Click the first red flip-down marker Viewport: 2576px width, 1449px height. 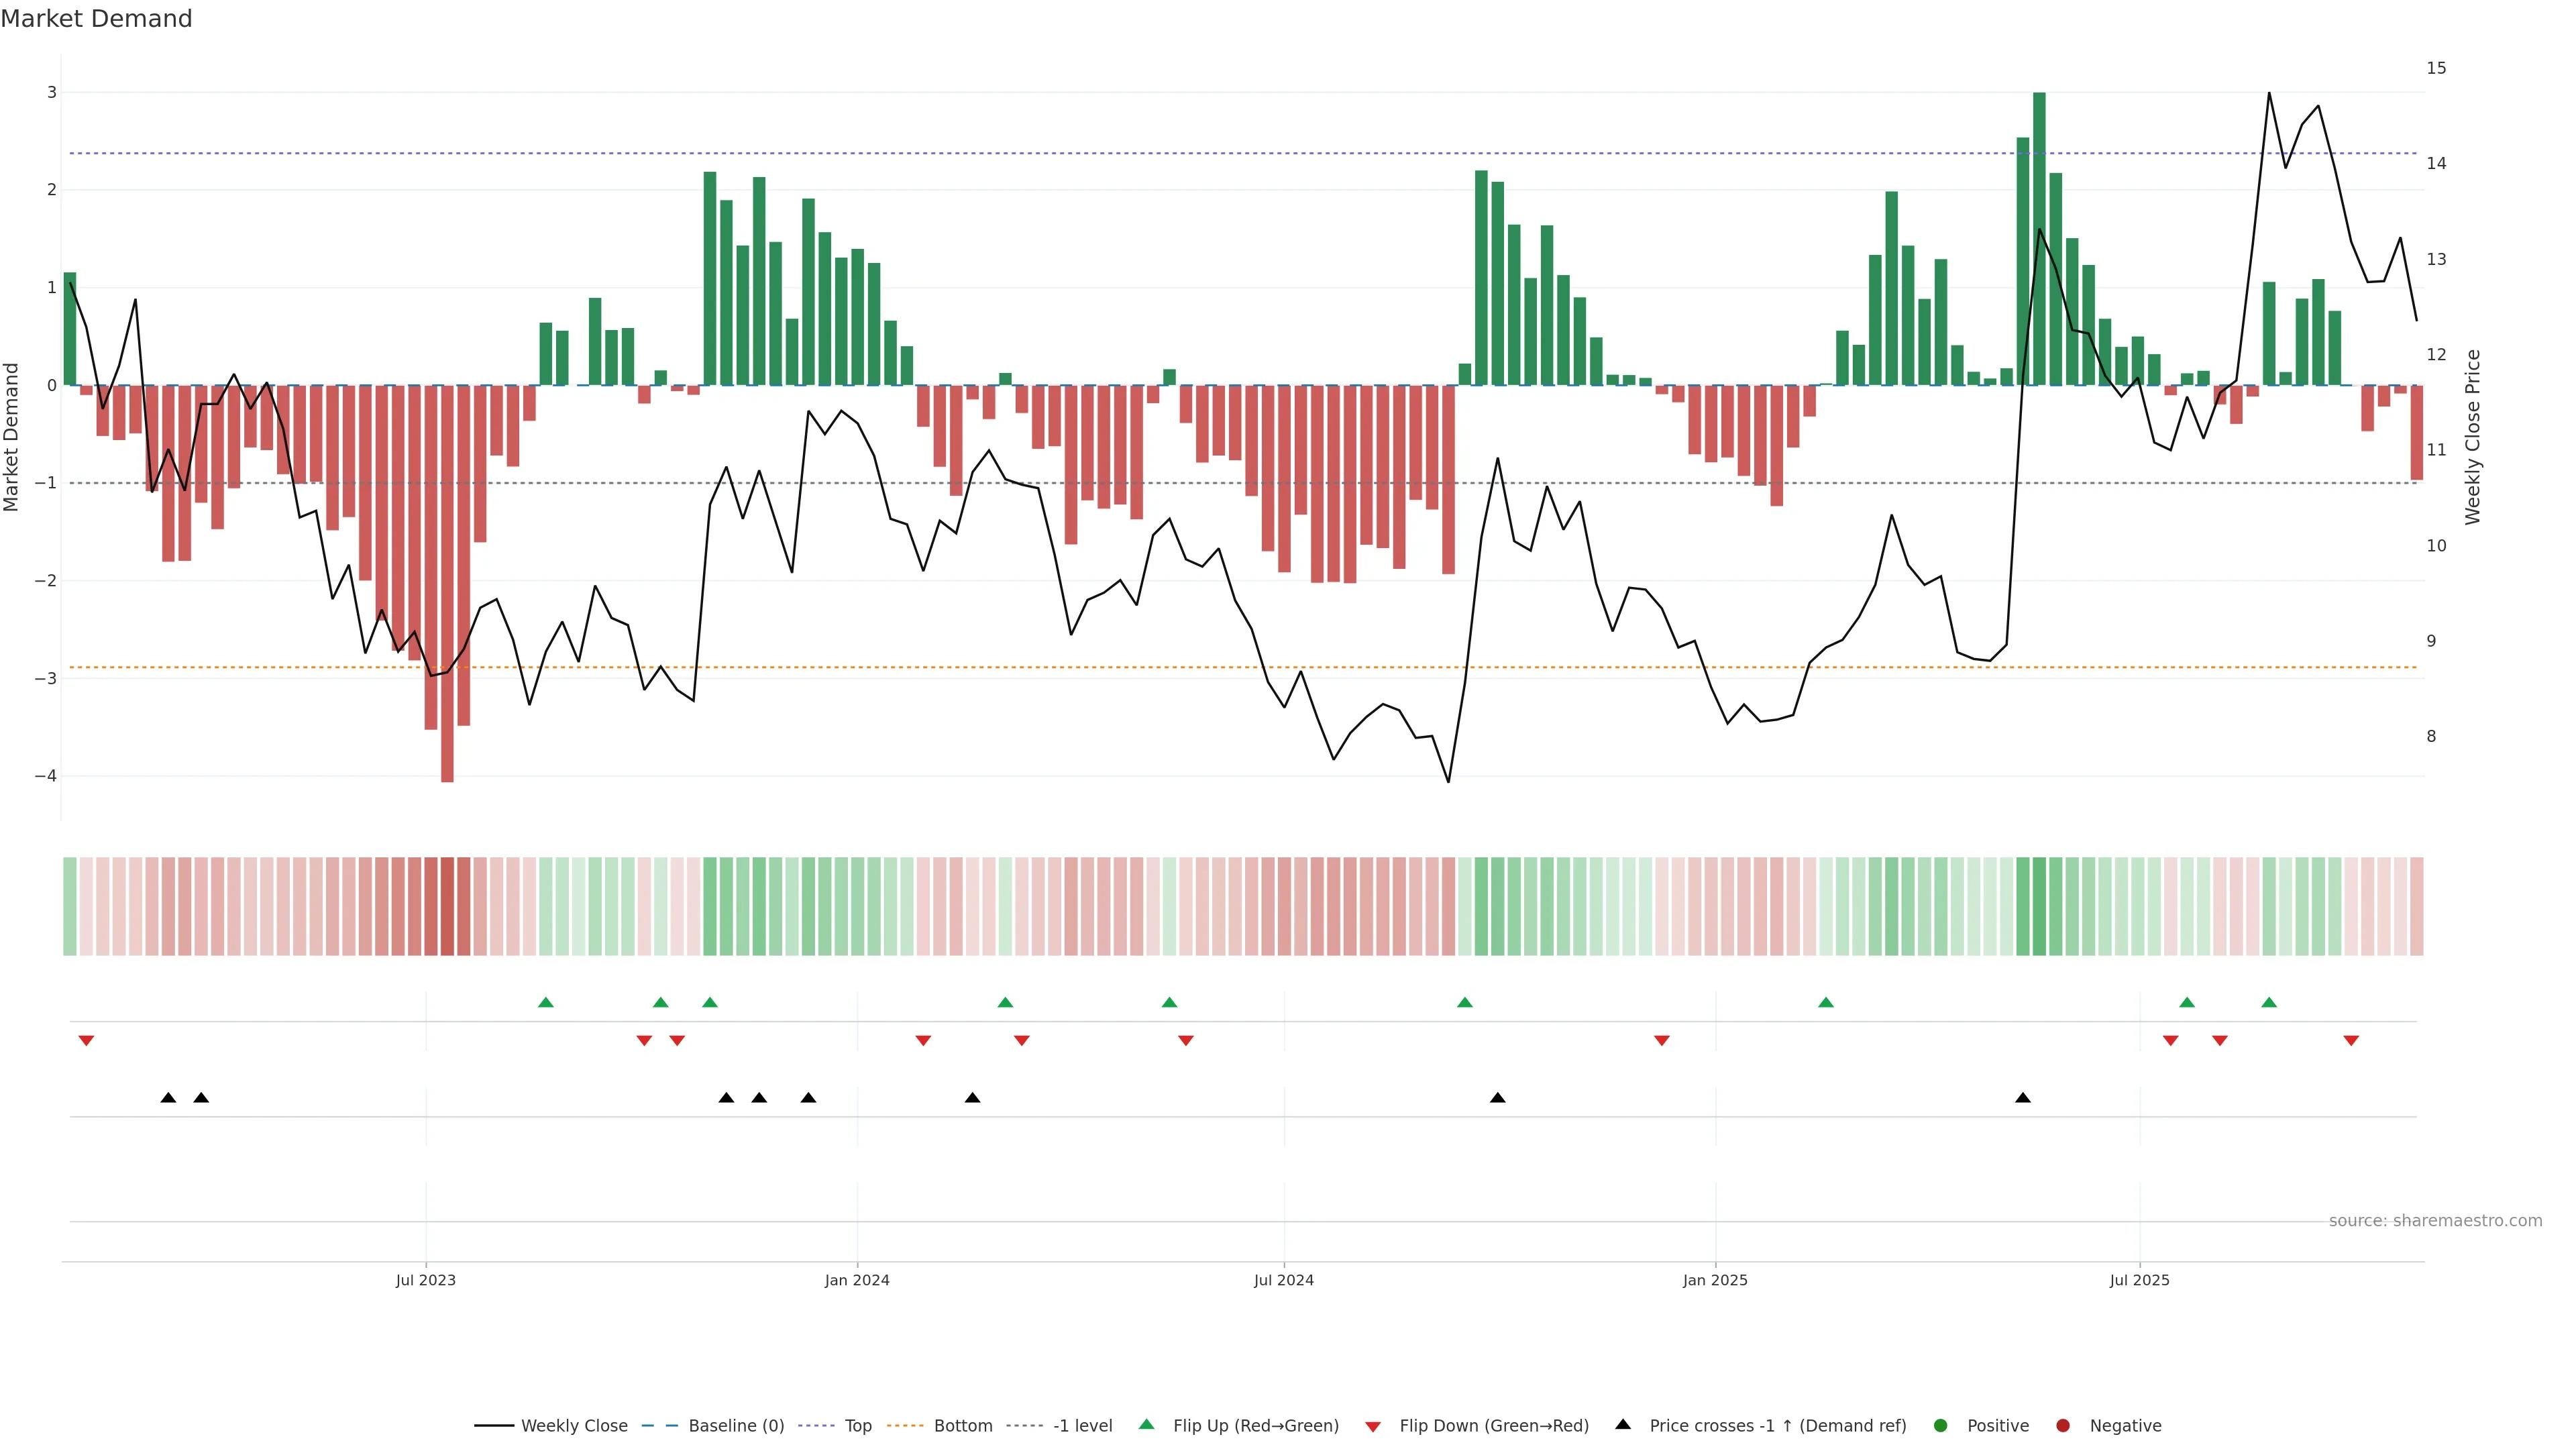click(86, 1041)
